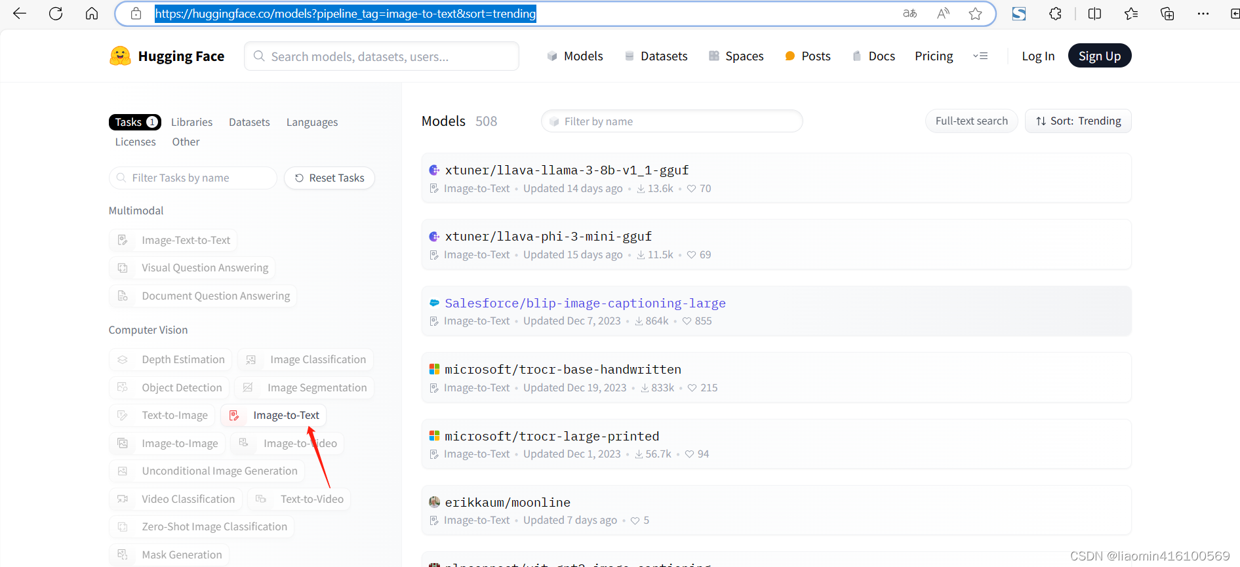Add page to favorites star icon

[976, 14]
